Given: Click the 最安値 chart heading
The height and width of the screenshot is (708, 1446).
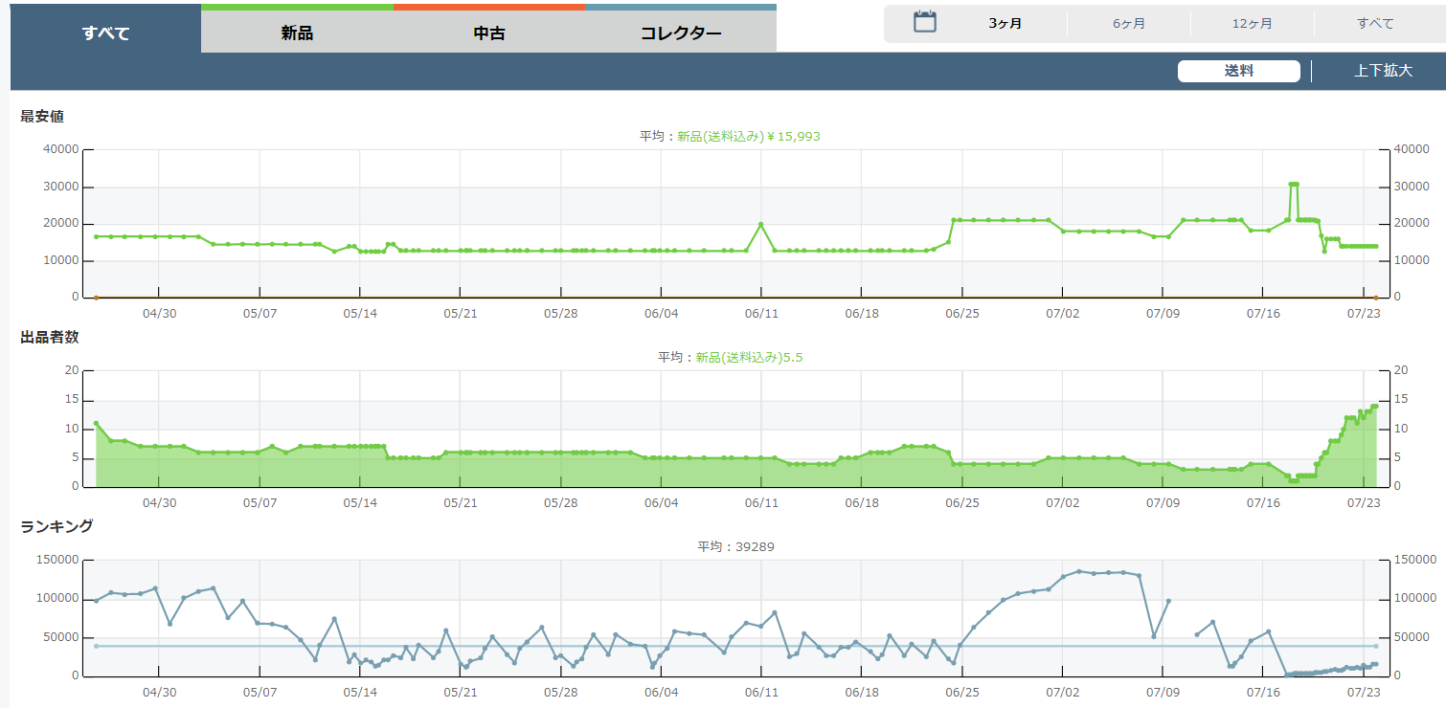Looking at the screenshot, I should click(42, 116).
